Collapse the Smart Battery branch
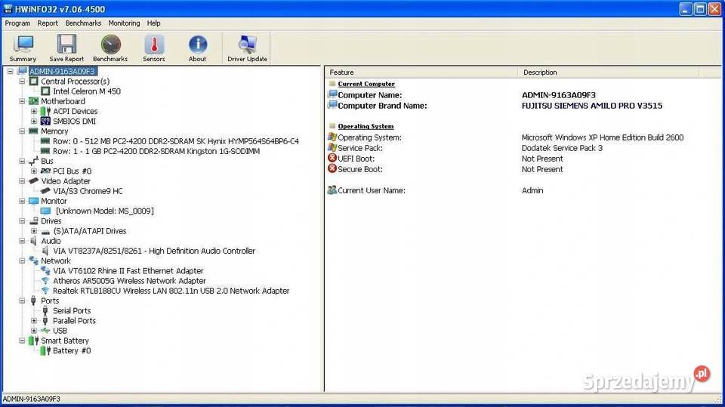This screenshot has height=407, width=725. pos(22,341)
